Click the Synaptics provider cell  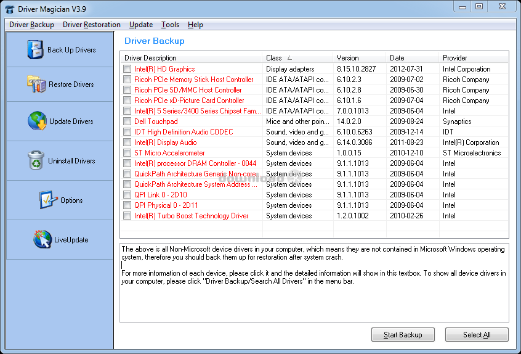[457, 121]
